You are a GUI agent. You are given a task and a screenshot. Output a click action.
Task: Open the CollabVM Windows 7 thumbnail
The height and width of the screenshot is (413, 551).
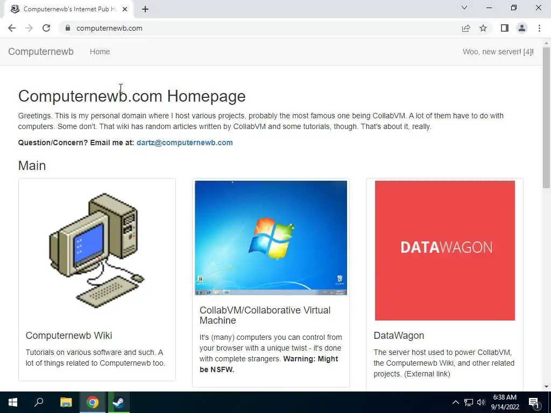271,238
